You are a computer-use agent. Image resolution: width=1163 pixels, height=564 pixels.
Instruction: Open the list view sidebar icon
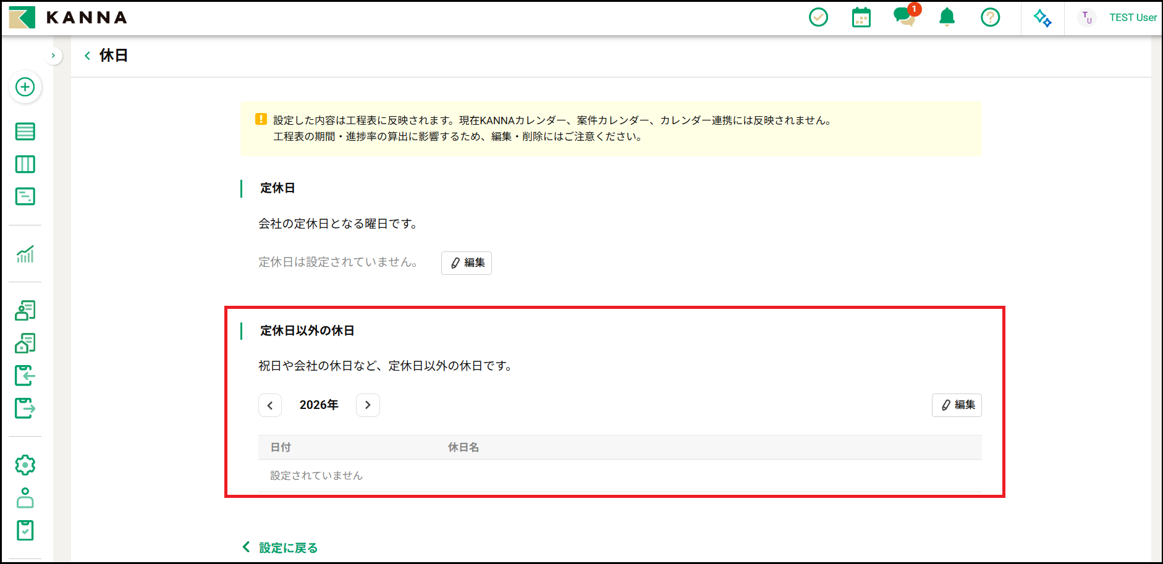[25, 132]
